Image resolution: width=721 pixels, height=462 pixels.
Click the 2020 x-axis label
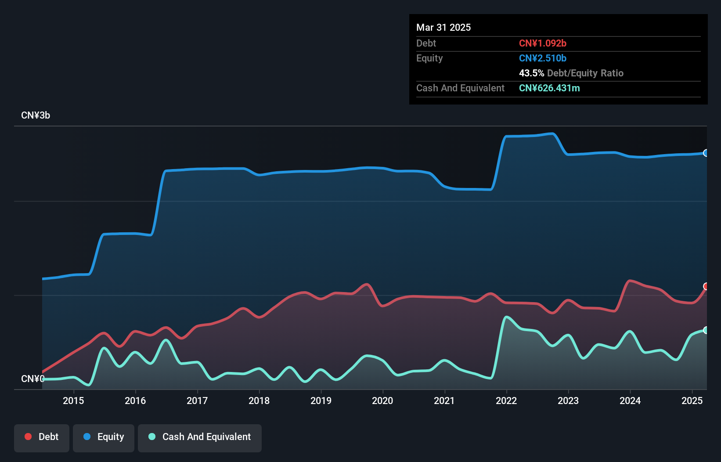tap(382, 401)
